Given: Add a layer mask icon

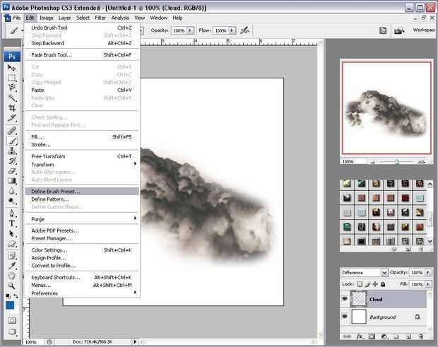Looking at the screenshot, I should (x=373, y=337).
